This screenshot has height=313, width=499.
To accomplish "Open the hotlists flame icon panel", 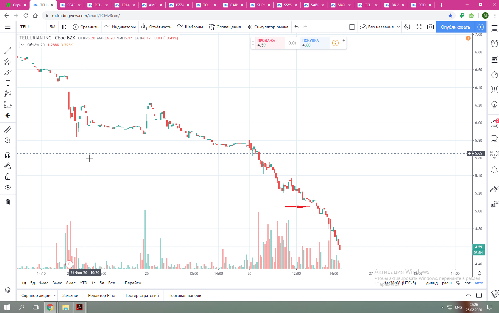I will coord(495,74).
